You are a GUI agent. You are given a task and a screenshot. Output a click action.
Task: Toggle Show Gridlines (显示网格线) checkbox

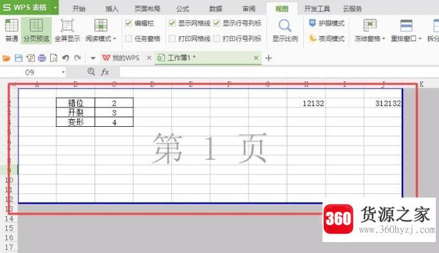(172, 23)
